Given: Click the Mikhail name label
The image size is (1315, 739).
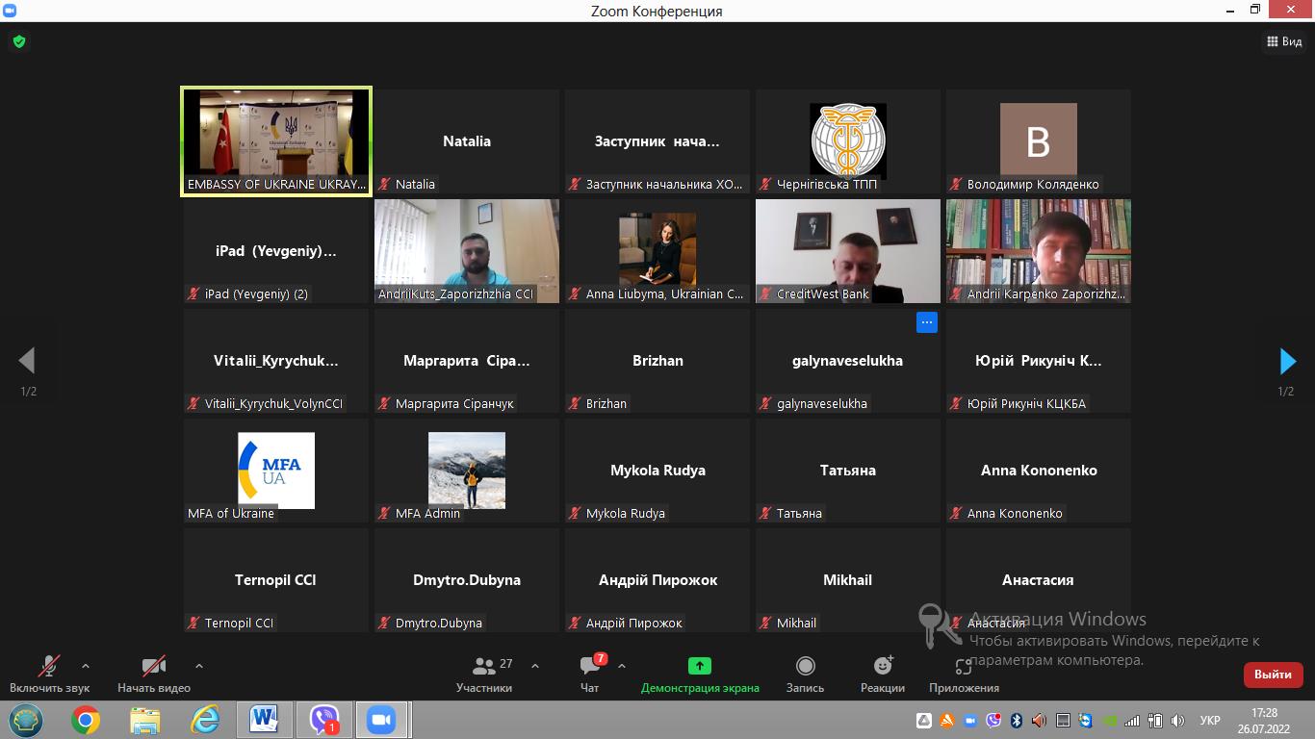Looking at the screenshot, I should click(796, 623).
